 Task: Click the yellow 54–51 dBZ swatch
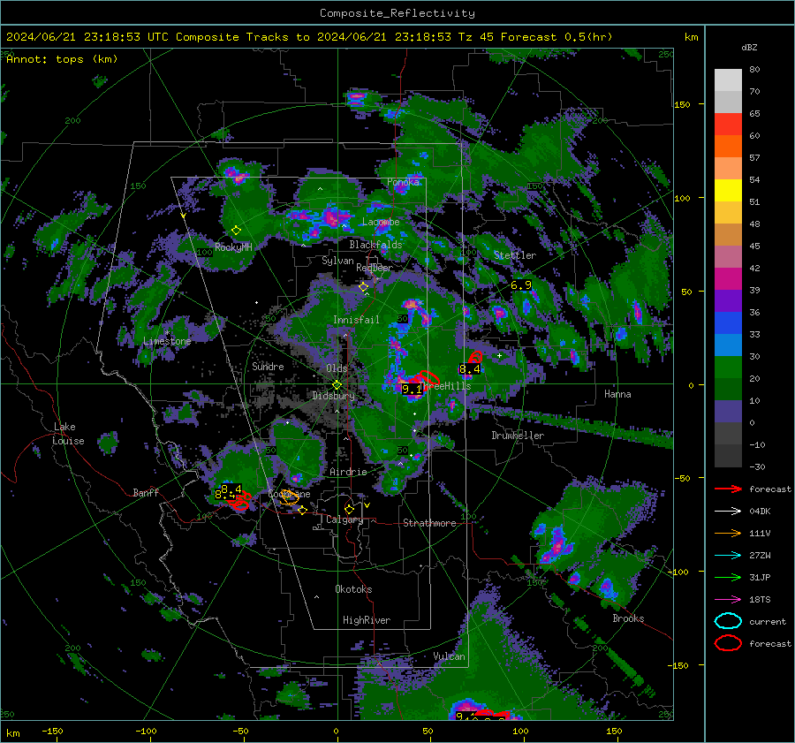pos(728,191)
